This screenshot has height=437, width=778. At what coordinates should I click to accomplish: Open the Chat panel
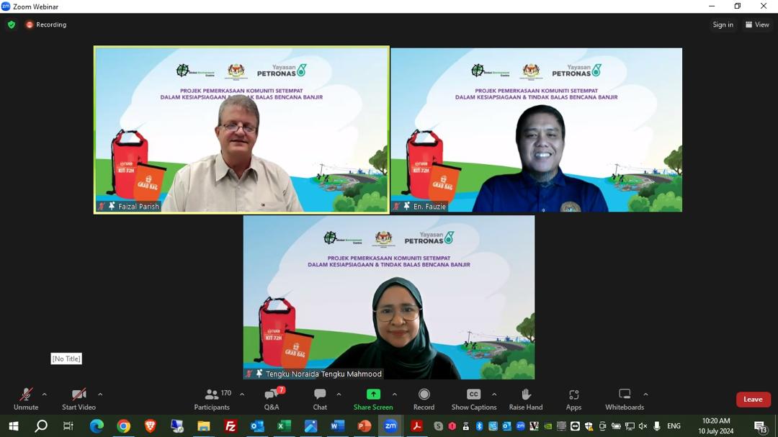320,399
